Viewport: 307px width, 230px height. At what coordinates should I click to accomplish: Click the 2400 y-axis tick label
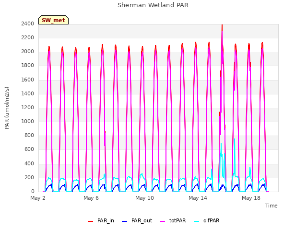coord(28,23)
